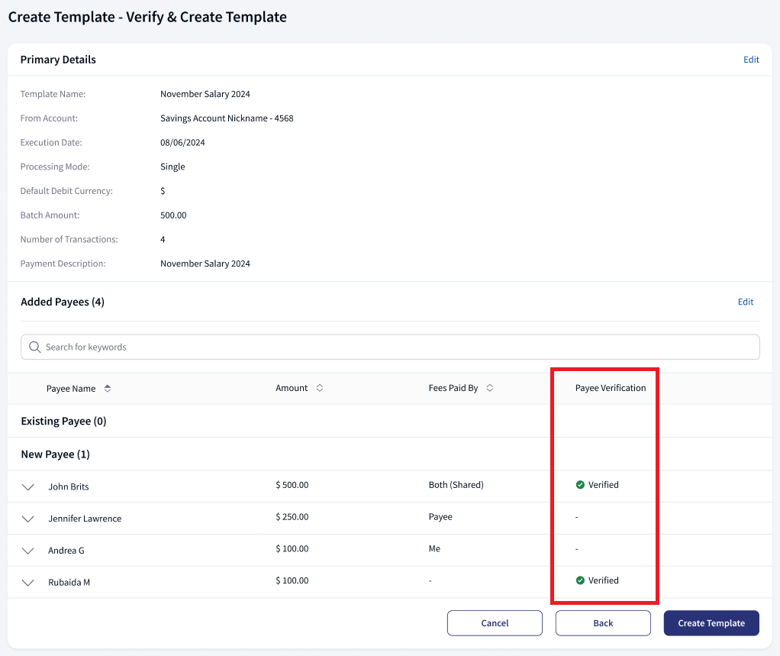Click the Me fees cell for Andrea G
780x656 pixels.
pos(435,548)
